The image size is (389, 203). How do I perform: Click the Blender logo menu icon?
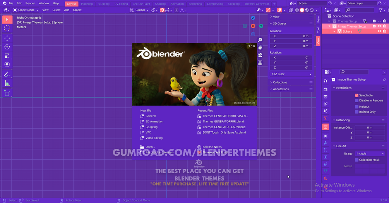[x=4, y=3]
